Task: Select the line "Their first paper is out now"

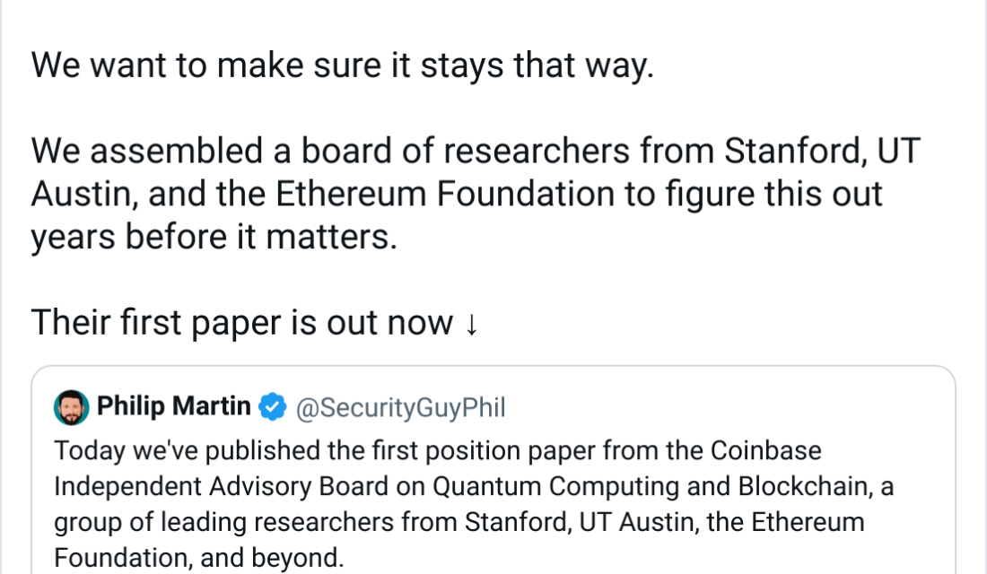Action: (x=240, y=322)
